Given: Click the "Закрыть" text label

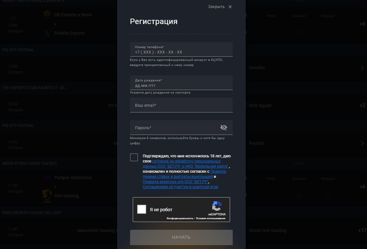Looking at the screenshot, I should (216, 7).
